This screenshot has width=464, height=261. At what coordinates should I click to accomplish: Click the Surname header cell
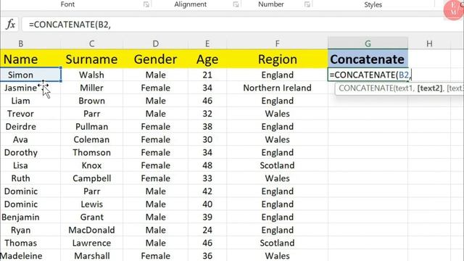(92, 59)
